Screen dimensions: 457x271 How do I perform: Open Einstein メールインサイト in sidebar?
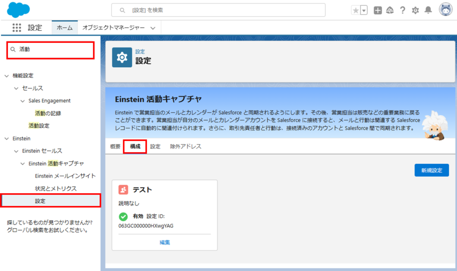pos(65,176)
